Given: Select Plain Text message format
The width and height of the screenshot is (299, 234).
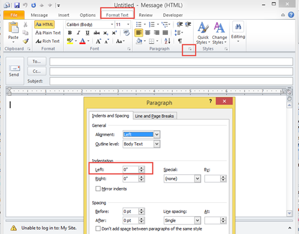Looking at the screenshot, I should 48,33.
